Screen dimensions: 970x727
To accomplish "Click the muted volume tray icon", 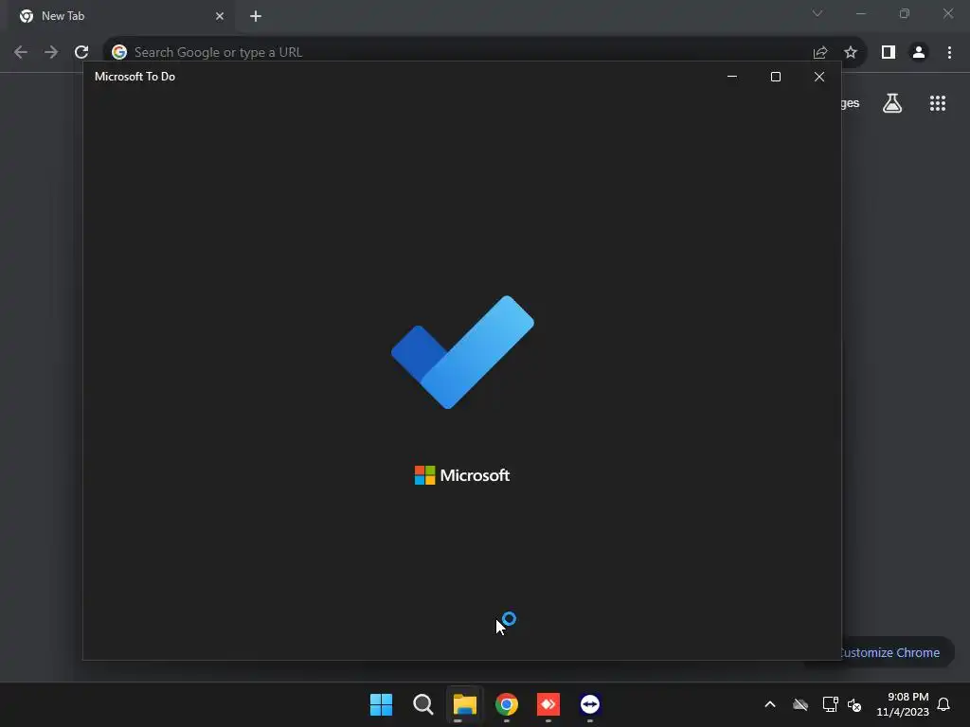I will 854,704.
